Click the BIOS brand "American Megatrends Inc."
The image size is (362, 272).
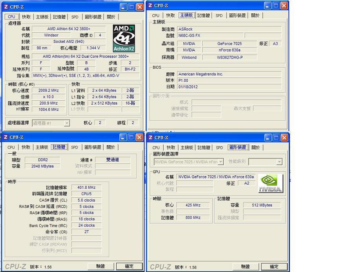(x=229, y=74)
